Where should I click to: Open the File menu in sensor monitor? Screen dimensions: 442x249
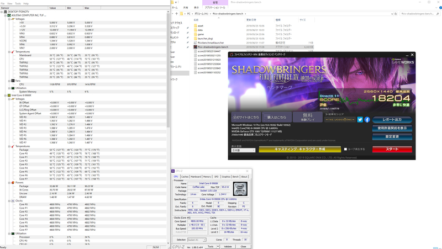tap(3, 3)
